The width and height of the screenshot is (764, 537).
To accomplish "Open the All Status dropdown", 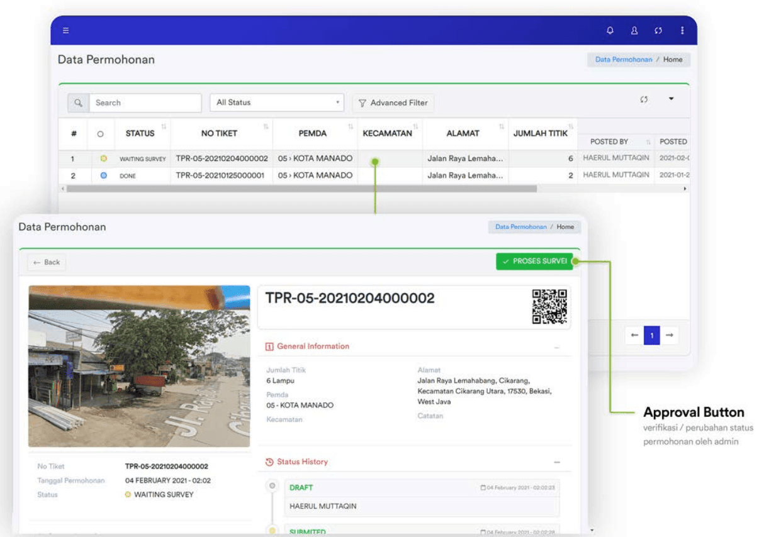I will 278,102.
